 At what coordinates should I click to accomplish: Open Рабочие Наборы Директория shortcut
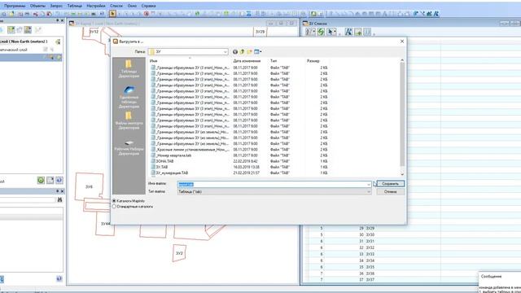tap(129, 148)
